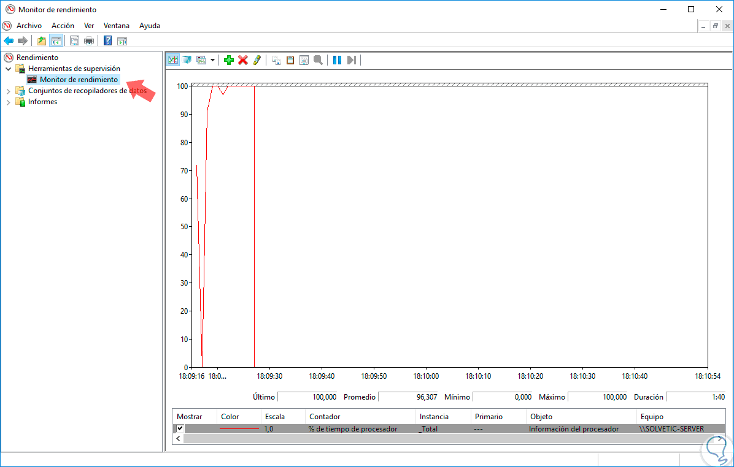Open the Archivo menu
Viewport: 734px width, 467px height.
29,26
